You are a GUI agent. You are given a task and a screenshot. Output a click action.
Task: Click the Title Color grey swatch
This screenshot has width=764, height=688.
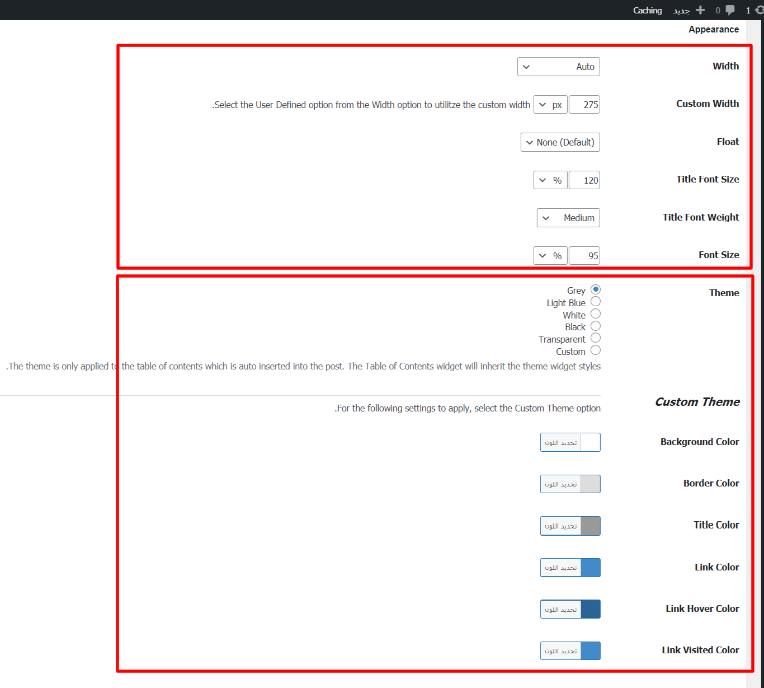(x=591, y=526)
